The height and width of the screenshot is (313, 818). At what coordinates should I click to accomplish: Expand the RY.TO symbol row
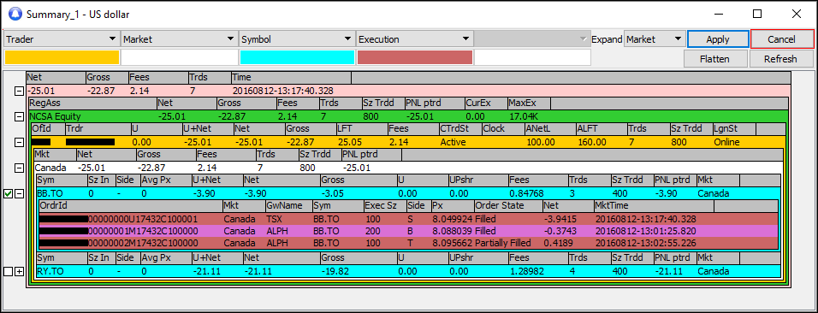click(20, 271)
